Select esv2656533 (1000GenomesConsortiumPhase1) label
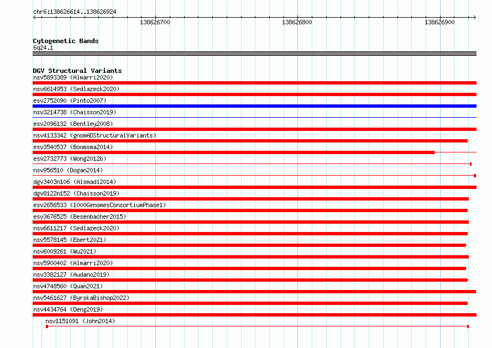This screenshot has width=492, height=348. coord(100,205)
